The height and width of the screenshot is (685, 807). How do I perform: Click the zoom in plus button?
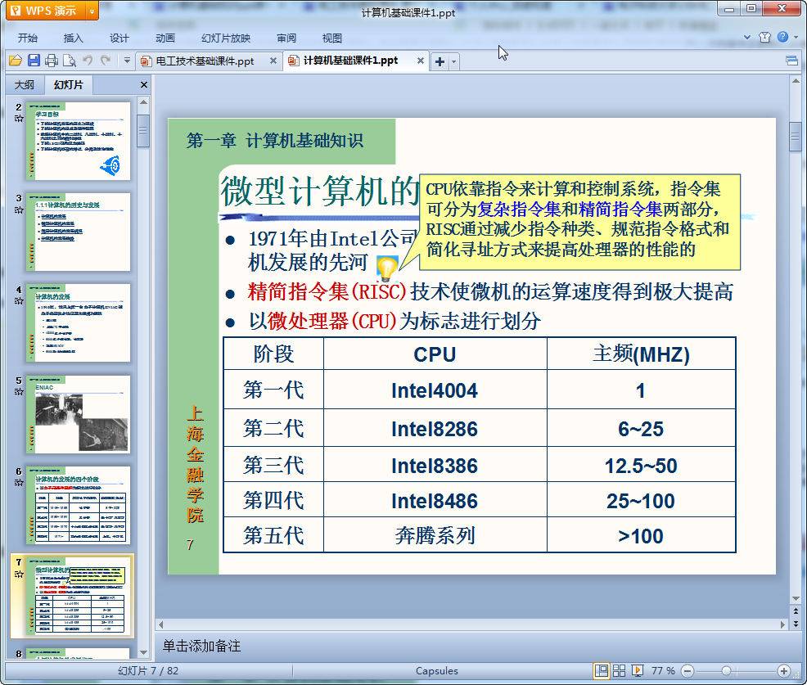(x=783, y=670)
